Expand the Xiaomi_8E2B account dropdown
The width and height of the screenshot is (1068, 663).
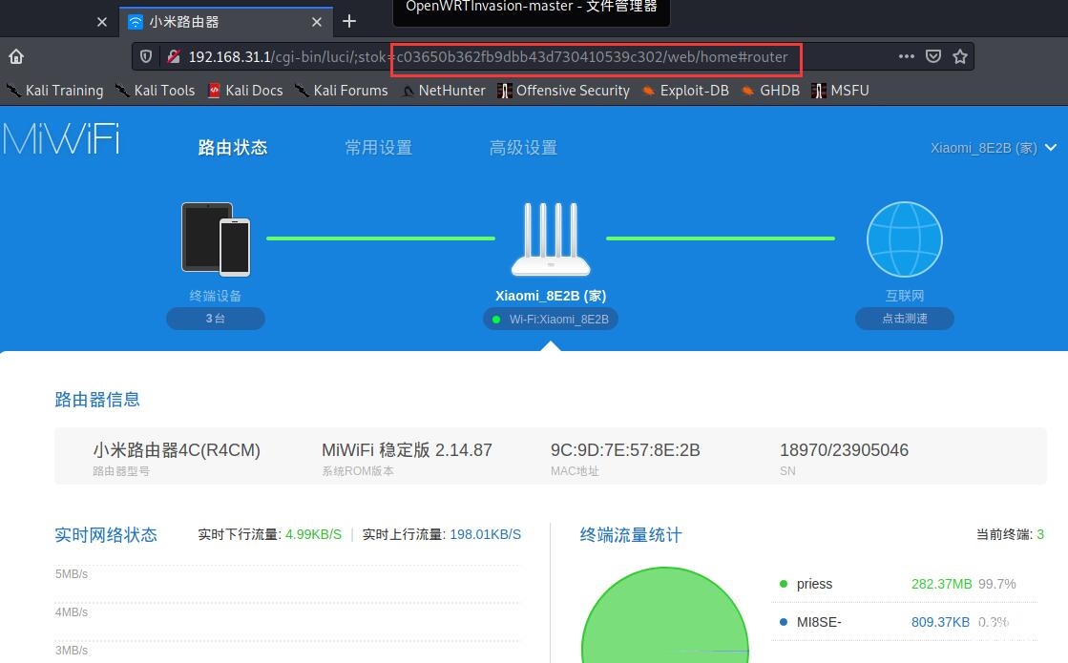coord(994,148)
